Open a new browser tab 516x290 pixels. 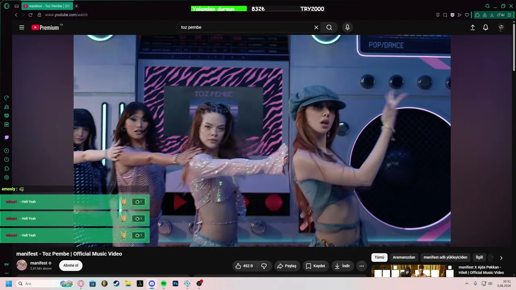tap(77, 6)
